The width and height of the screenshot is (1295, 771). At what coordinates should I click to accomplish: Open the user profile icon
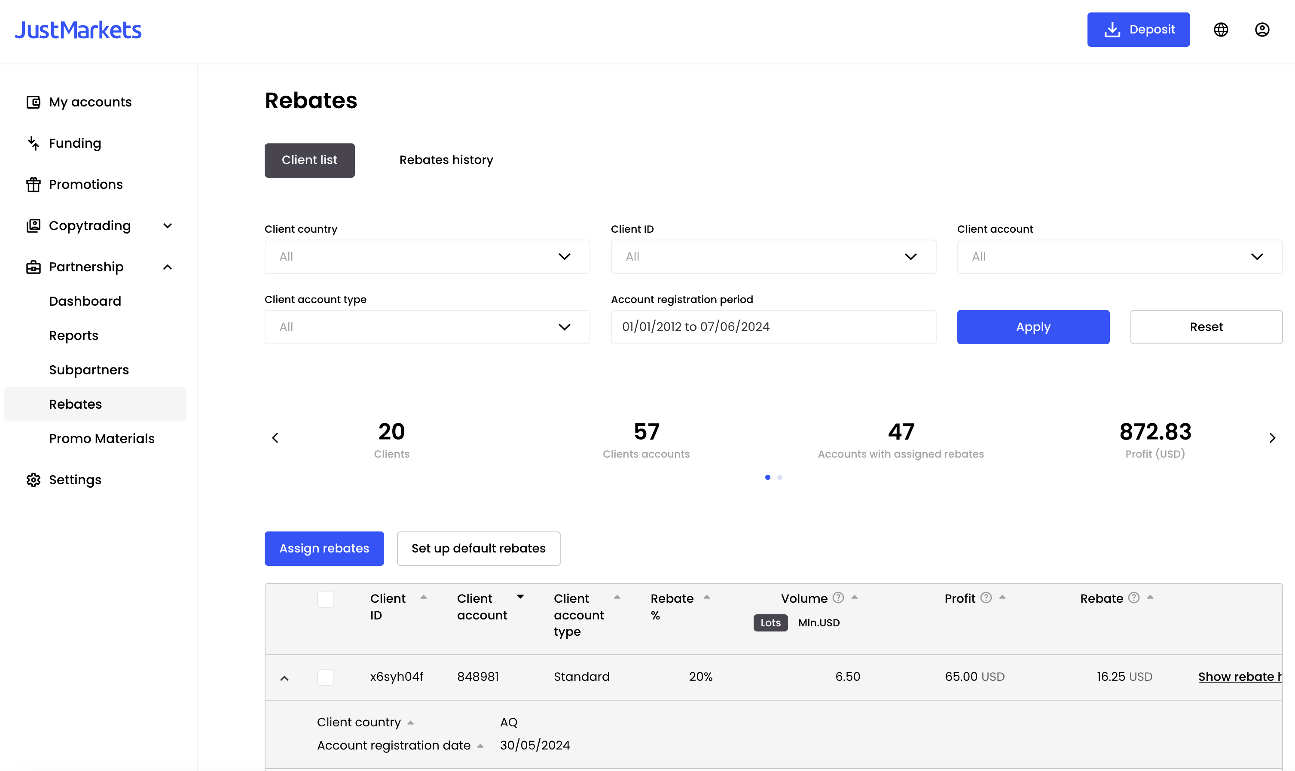pos(1262,30)
